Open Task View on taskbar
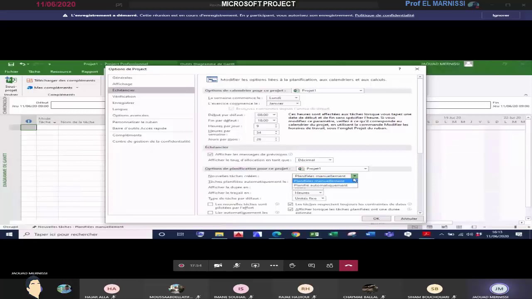The image size is (532, 299). 180,234
